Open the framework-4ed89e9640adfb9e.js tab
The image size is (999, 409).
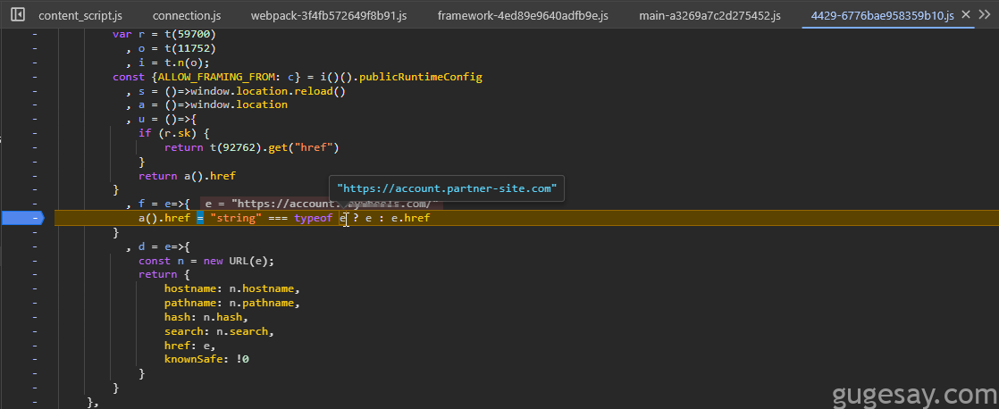(523, 15)
